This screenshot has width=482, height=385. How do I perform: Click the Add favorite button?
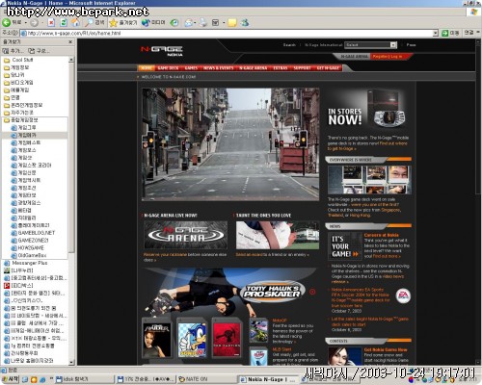[x=13, y=51]
